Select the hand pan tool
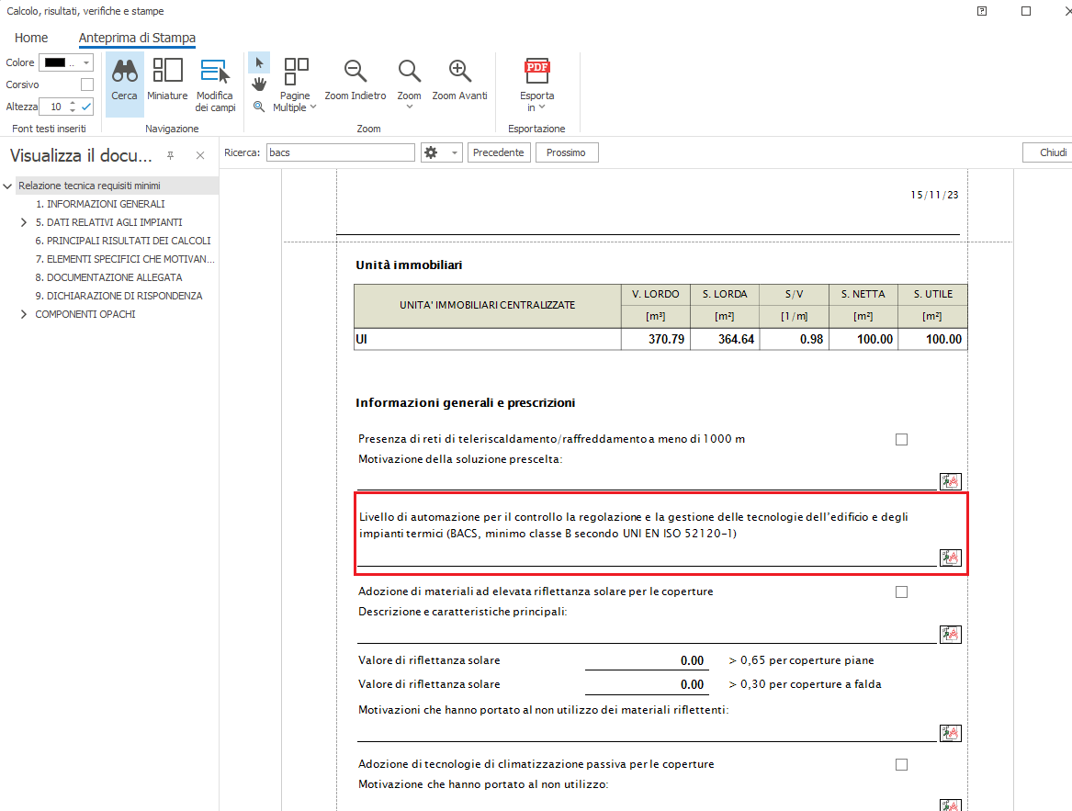 (259, 84)
